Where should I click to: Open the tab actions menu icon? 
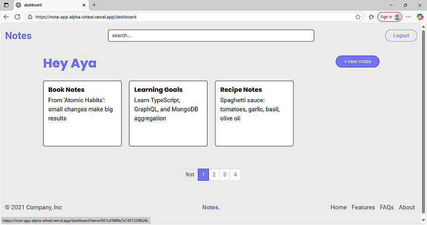(6, 5)
